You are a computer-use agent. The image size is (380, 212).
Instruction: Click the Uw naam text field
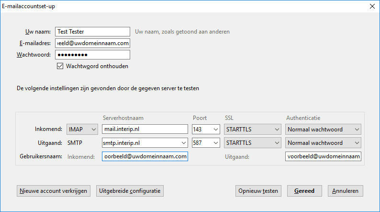coord(92,32)
